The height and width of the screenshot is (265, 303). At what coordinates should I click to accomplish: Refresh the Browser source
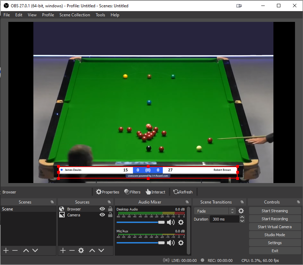tap(183, 192)
